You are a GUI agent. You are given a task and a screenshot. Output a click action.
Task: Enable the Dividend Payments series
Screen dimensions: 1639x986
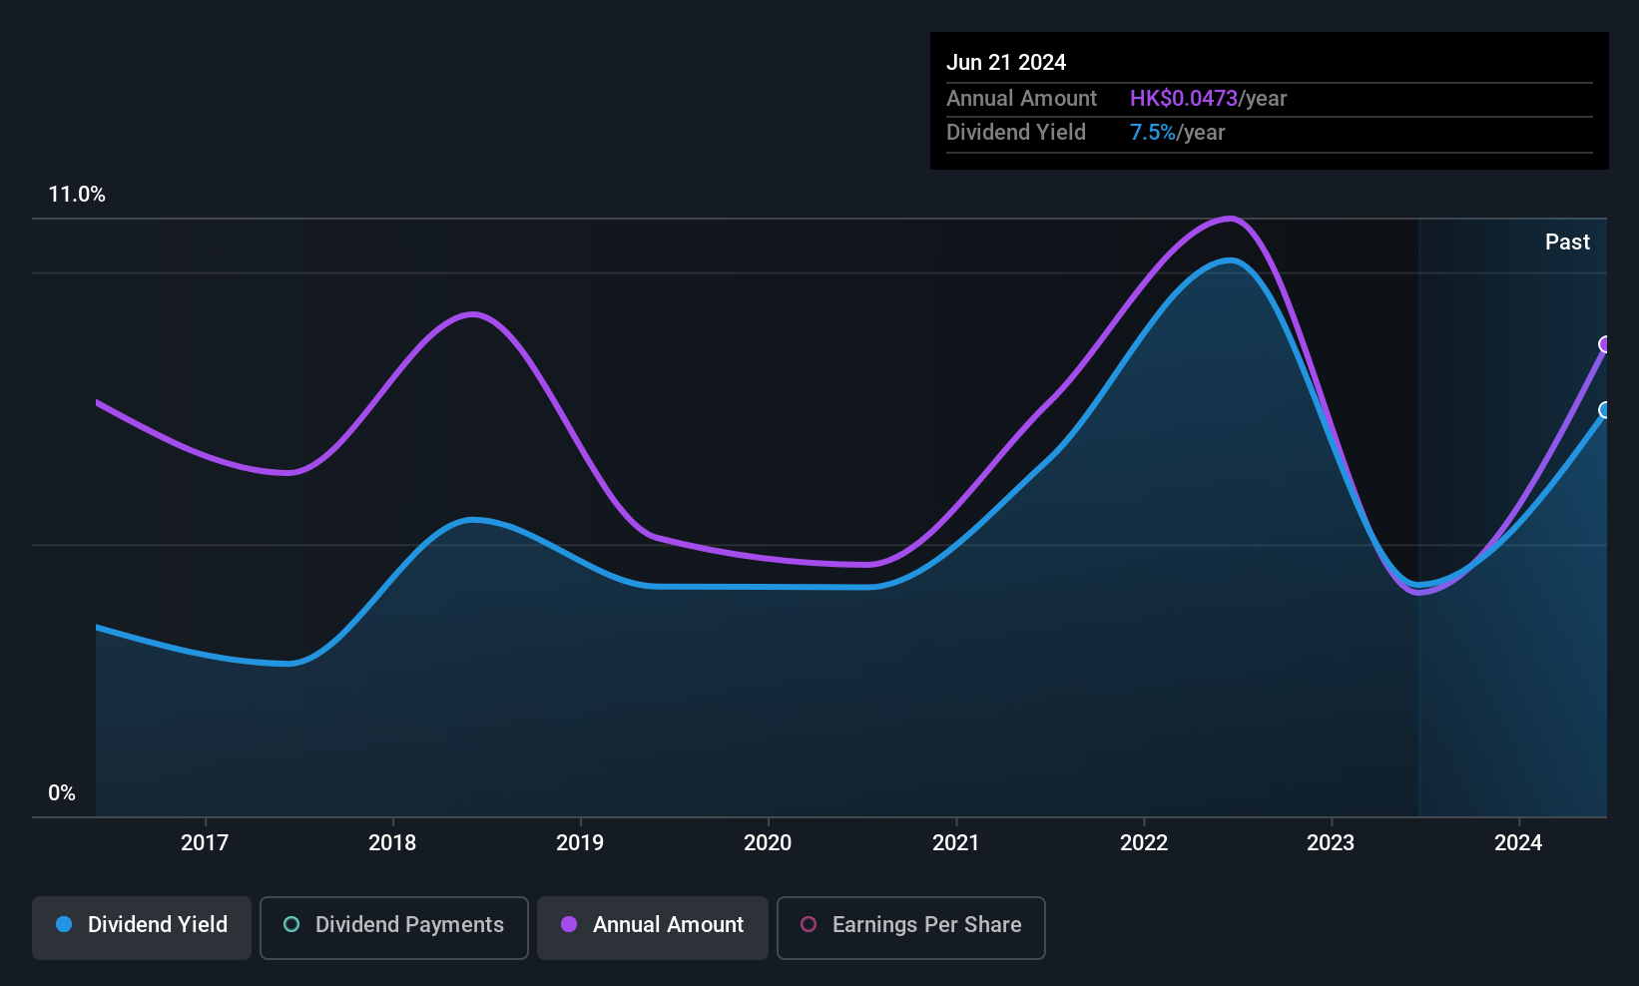coord(394,928)
